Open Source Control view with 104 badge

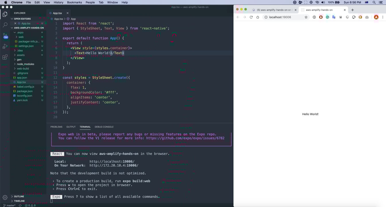coord(5,36)
